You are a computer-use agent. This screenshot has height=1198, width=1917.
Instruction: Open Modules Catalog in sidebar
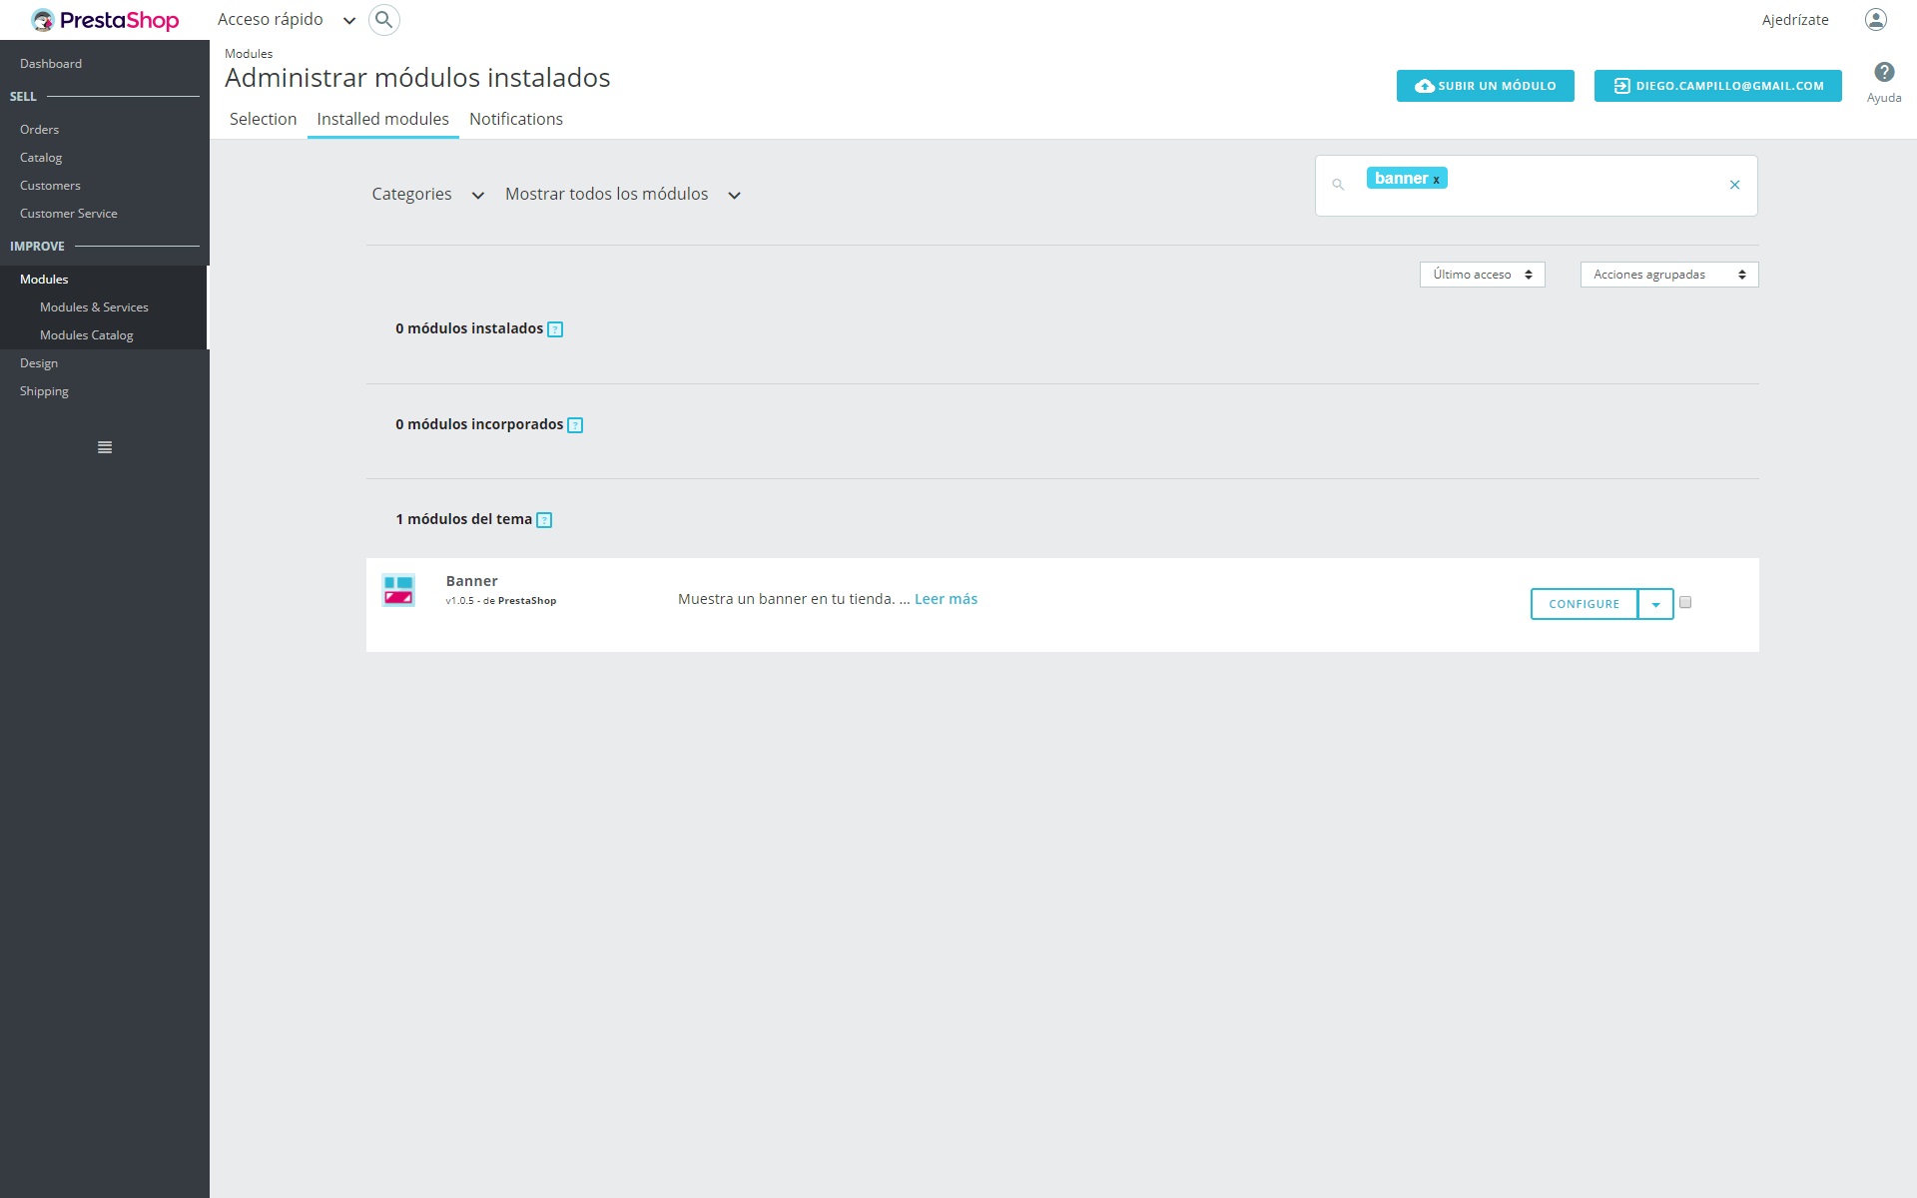coord(86,335)
